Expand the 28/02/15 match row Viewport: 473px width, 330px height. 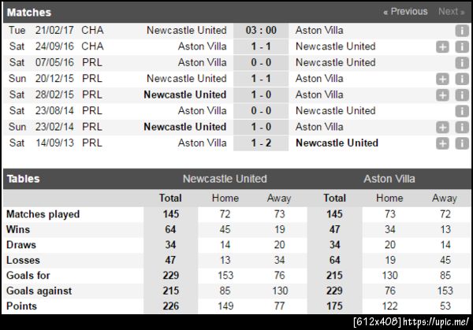(442, 95)
